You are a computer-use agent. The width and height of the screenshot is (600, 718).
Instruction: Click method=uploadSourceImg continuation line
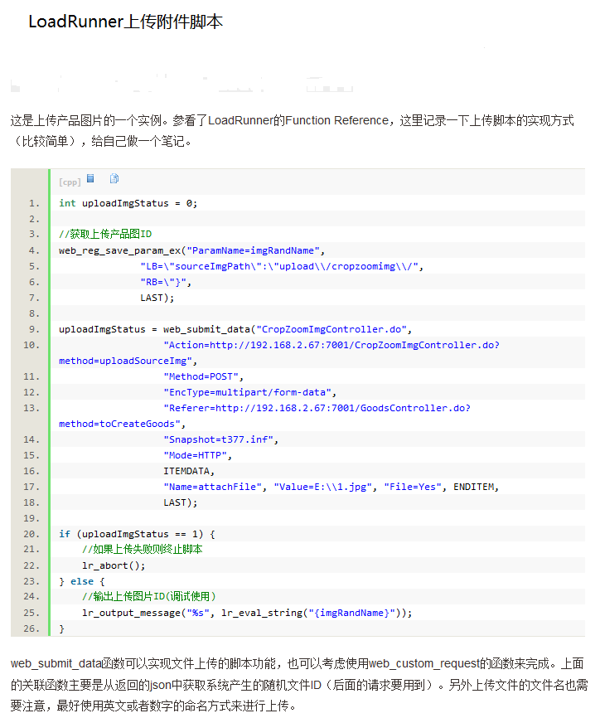(128, 361)
